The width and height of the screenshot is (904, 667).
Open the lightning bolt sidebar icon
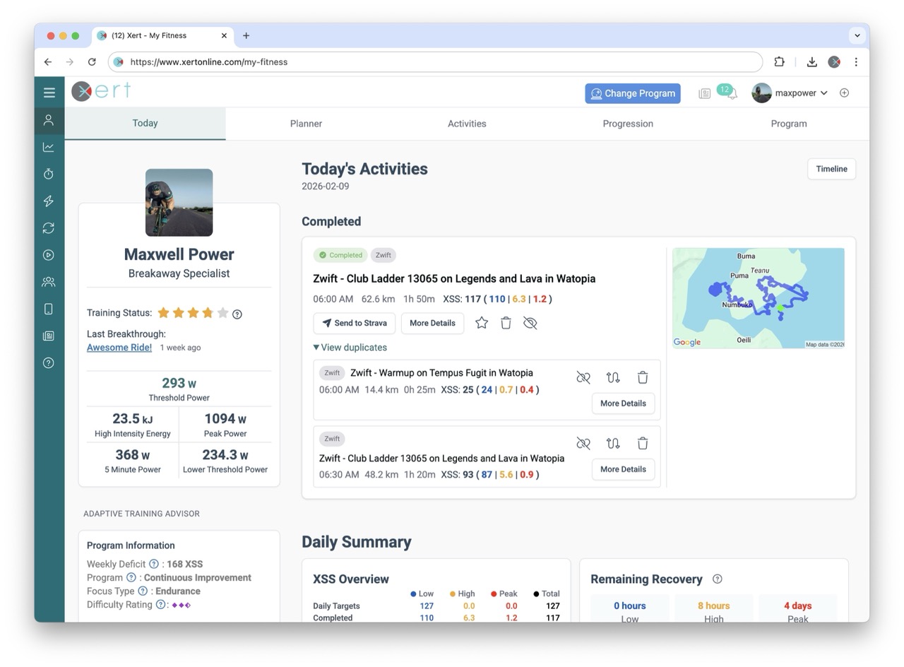(49, 201)
